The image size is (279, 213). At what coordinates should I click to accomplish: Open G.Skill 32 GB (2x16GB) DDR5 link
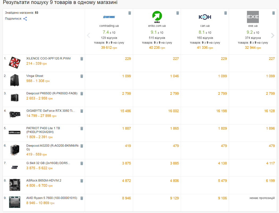tap(48, 163)
